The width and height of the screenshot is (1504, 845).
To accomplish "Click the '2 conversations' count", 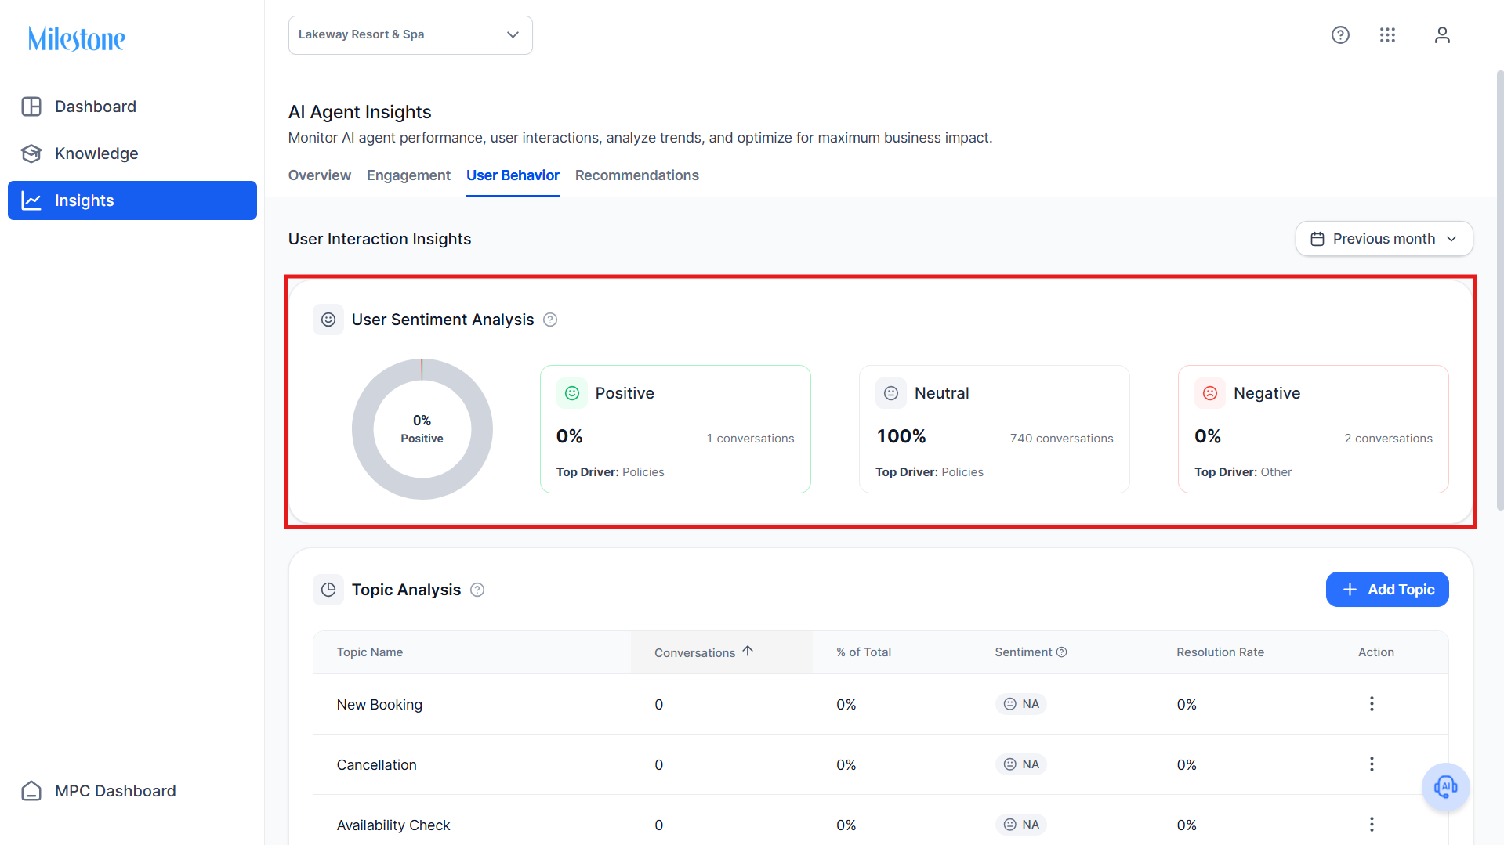I will 1388,439.
